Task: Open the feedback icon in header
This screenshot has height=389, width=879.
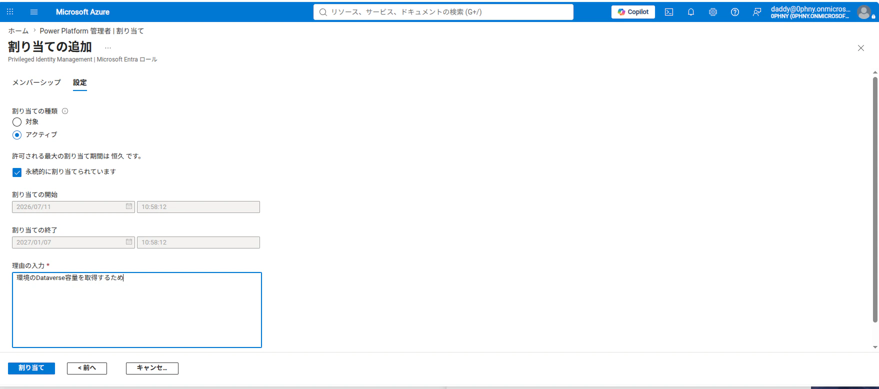Action: tap(757, 12)
